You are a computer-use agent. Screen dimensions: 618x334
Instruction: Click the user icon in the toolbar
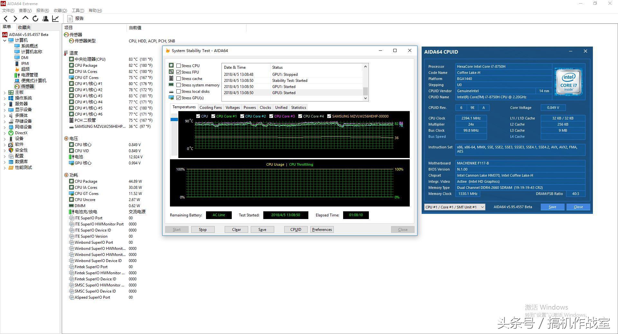(x=45, y=19)
